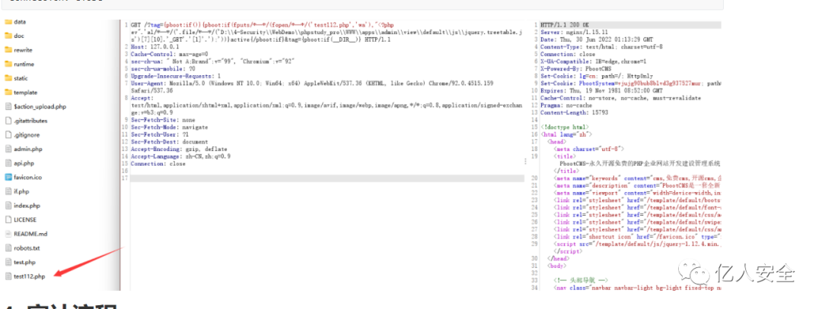Viewport: 822px width, 309px height.
Task: Select the file name favicon.ico
Action: click(x=28, y=177)
